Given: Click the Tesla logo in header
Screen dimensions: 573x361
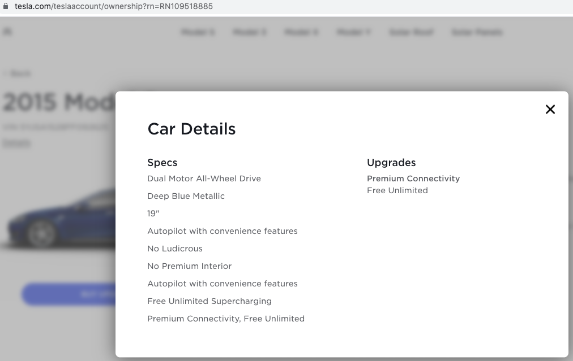Looking at the screenshot, I should pyautogui.click(x=8, y=32).
